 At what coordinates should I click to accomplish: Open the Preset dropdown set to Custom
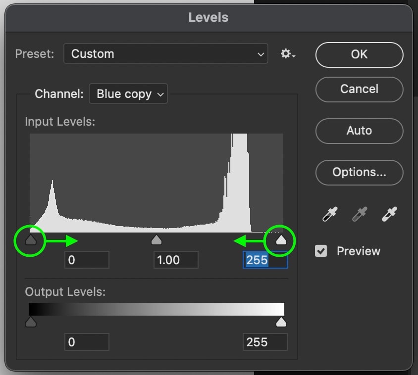[x=165, y=54]
